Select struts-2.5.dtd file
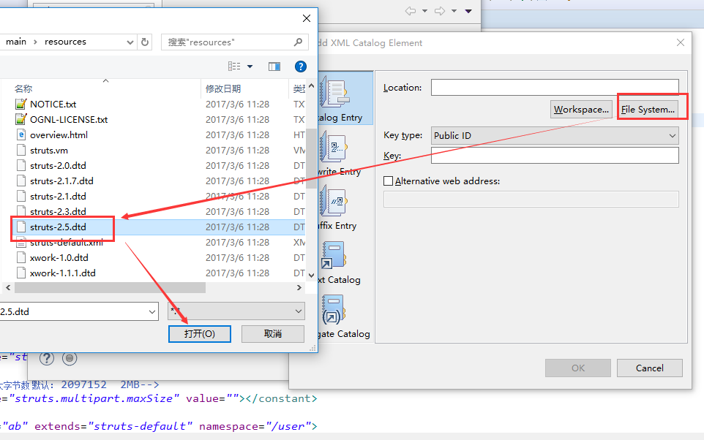 tap(58, 227)
